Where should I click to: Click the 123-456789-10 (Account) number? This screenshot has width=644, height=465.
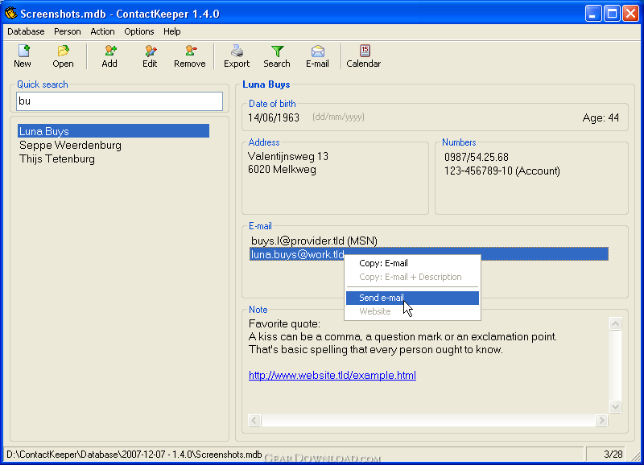click(502, 171)
